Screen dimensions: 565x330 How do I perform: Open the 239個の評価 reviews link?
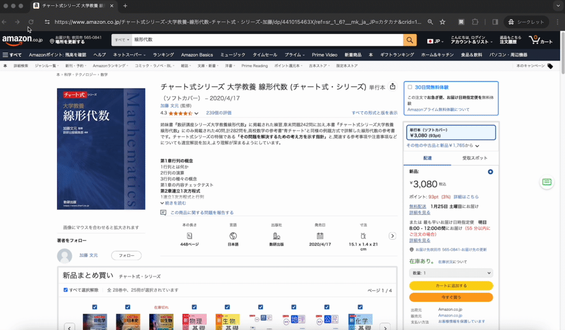pos(219,113)
